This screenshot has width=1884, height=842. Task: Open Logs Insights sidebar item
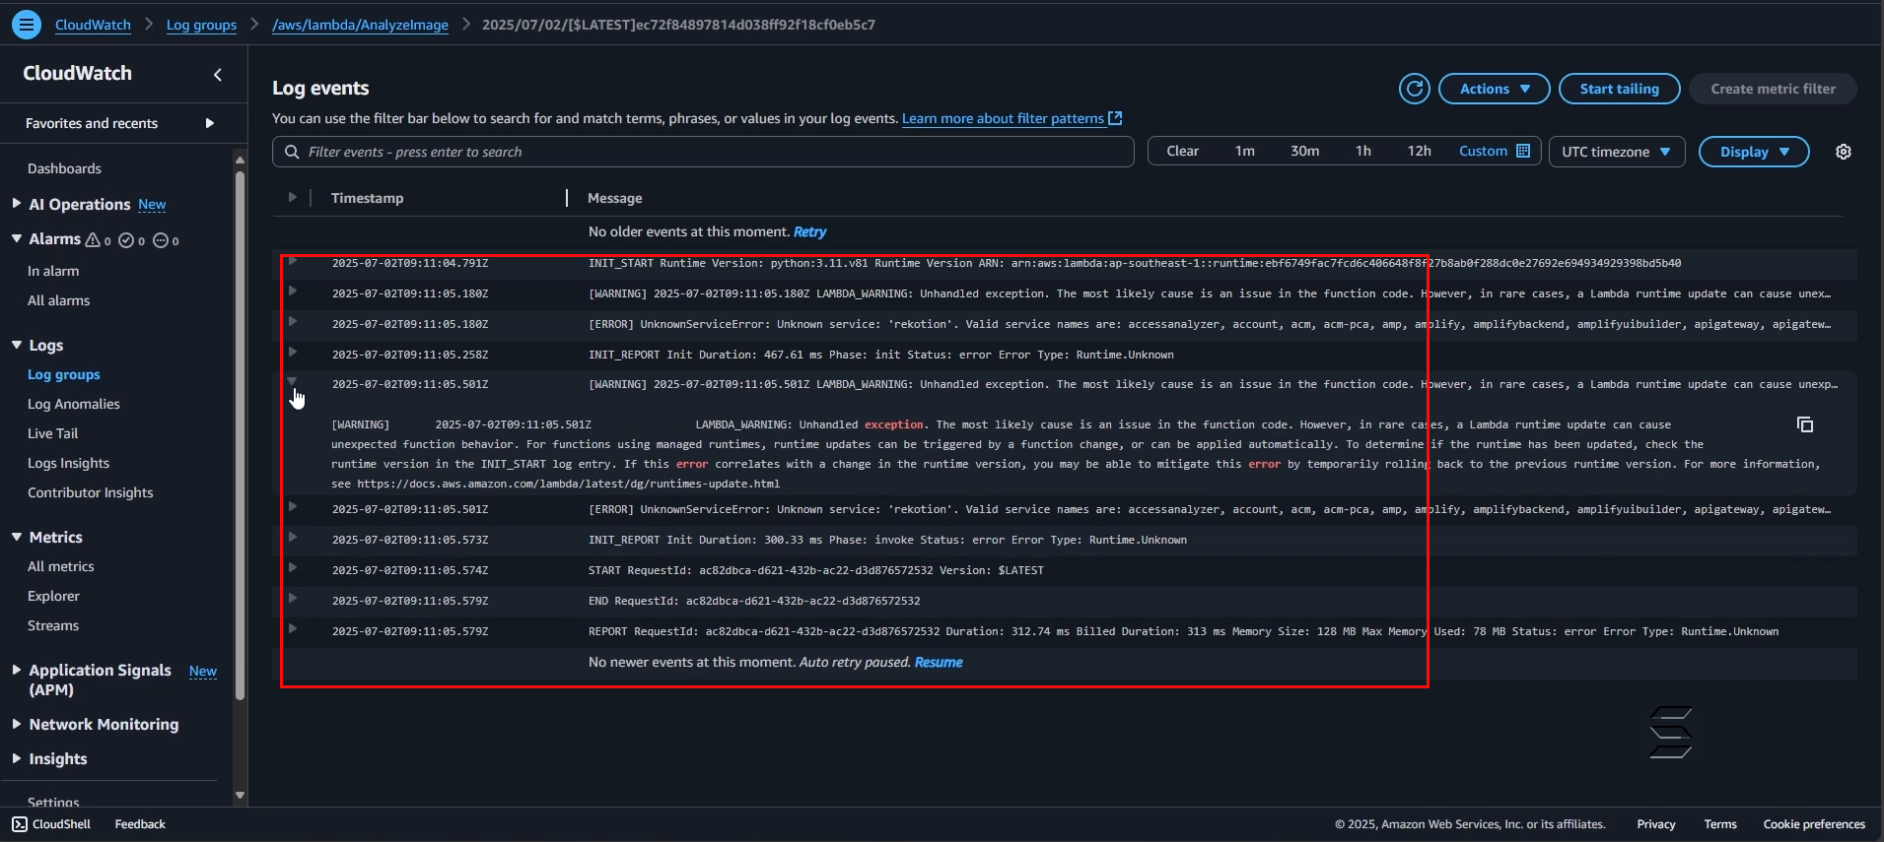68,463
